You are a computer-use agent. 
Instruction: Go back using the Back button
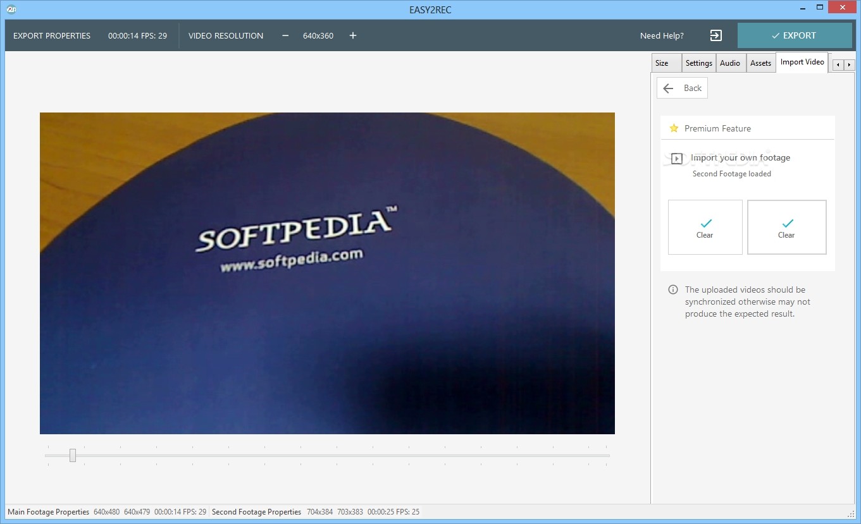[x=682, y=88]
